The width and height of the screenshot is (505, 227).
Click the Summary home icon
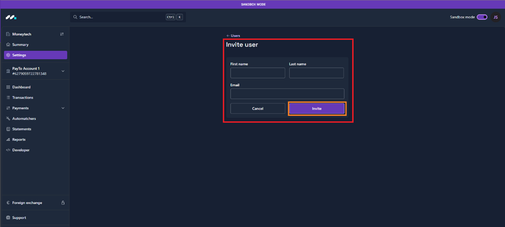tap(9, 45)
